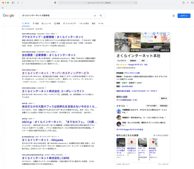Open dropdown arrow beside www.sakura.ad.jp URL

tap(37, 70)
